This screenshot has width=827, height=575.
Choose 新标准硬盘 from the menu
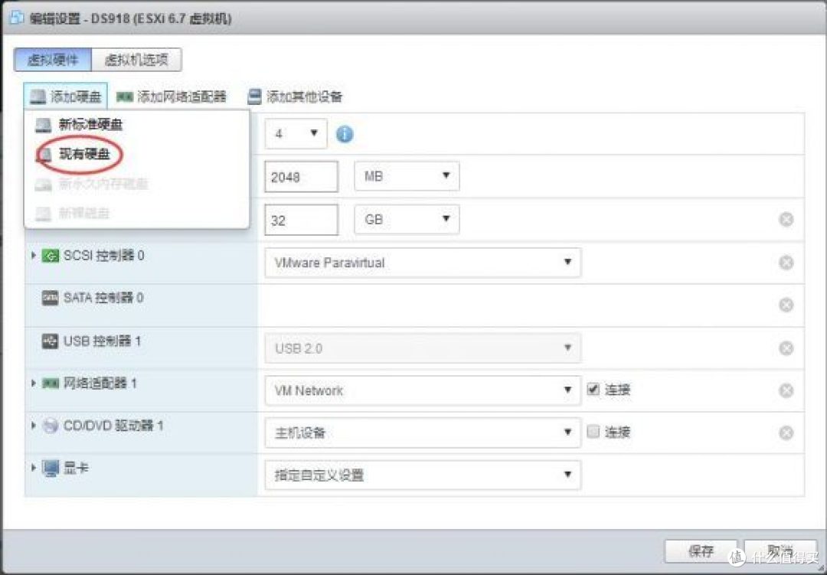click(x=79, y=125)
